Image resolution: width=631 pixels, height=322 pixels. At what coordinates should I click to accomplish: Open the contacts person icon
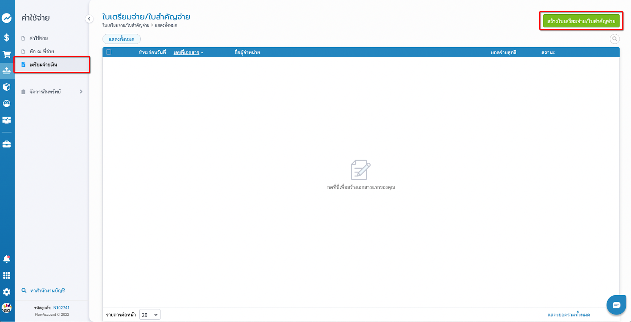coord(7,104)
